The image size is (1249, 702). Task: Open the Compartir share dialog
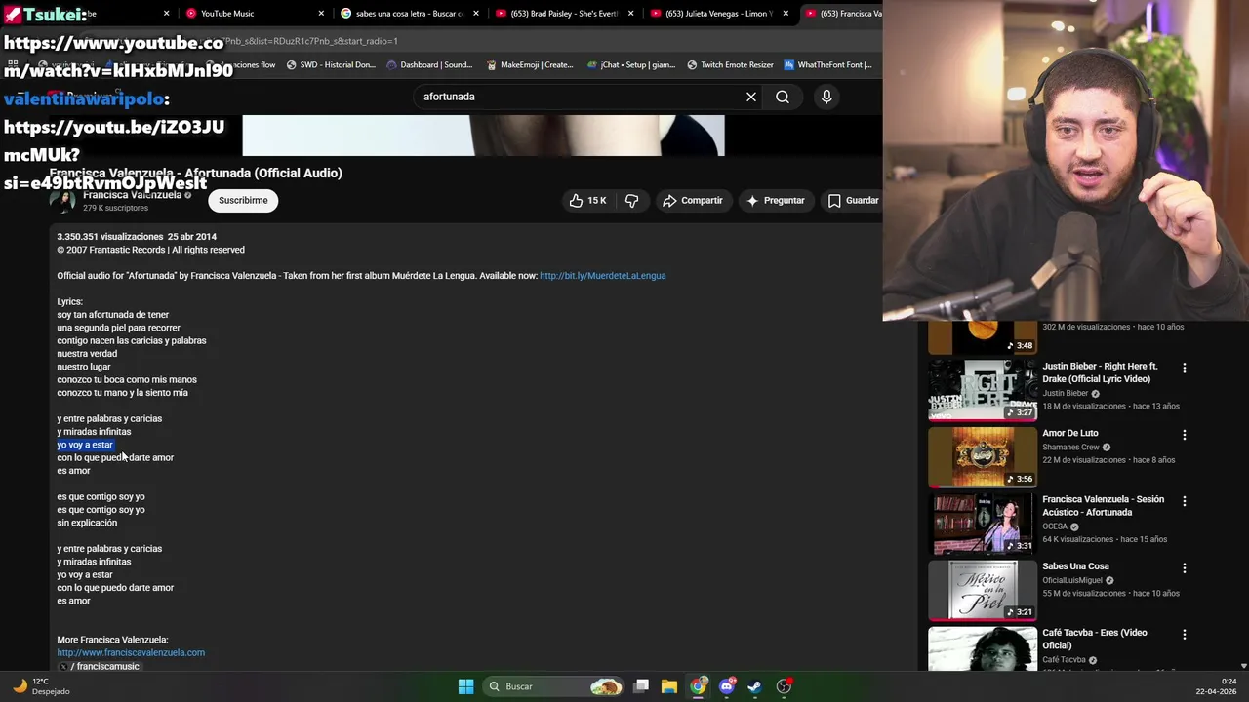click(x=693, y=200)
